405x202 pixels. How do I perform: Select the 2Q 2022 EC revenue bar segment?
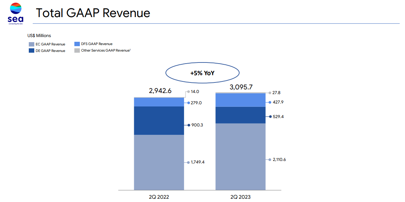159,162
